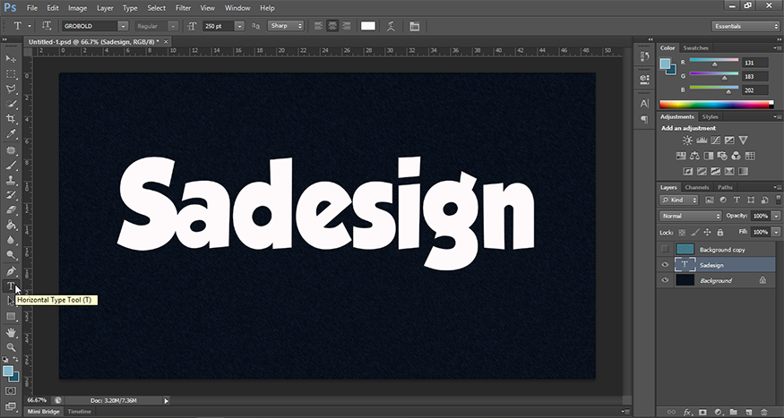This screenshot has width=784, height=418.
Task: Open the Essentials workspace dropdown
Action: 745,26
